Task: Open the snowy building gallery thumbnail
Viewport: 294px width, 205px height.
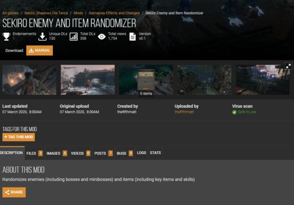Action: 88,80
